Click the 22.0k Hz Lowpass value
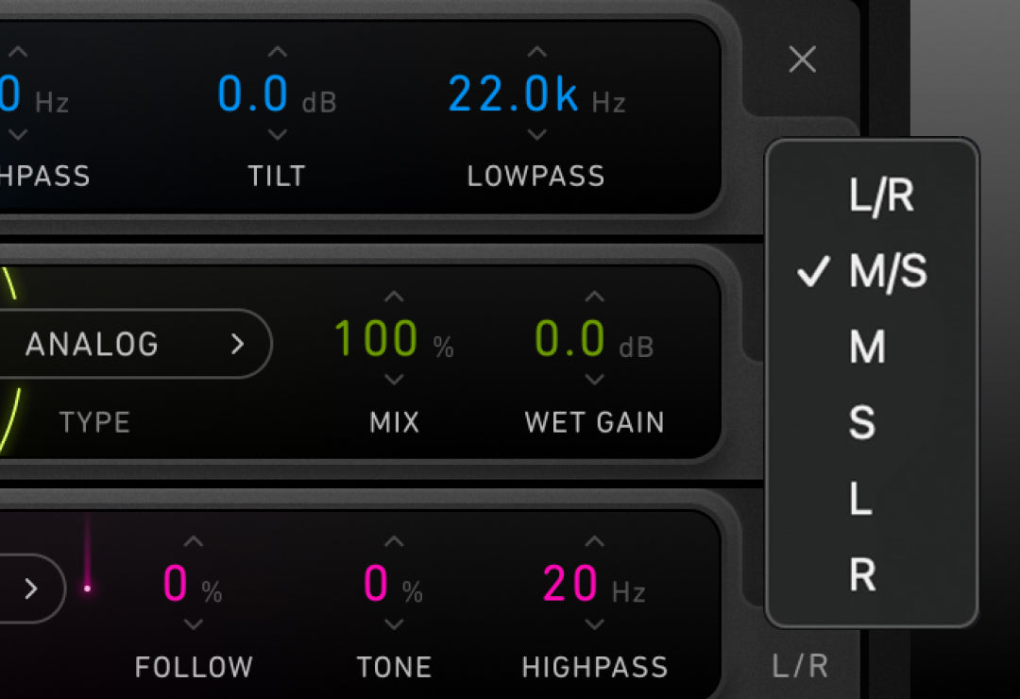The image size is (1020, 699). point(513,94)
